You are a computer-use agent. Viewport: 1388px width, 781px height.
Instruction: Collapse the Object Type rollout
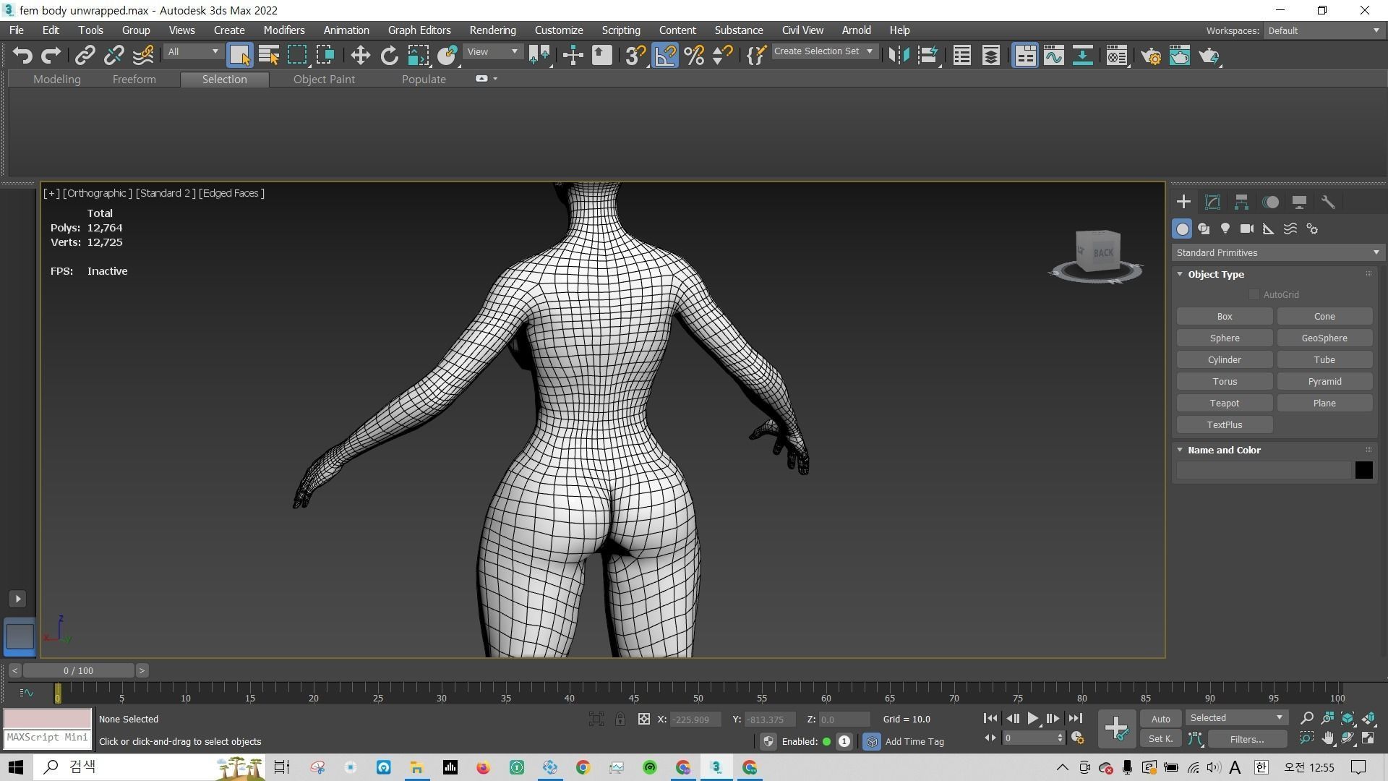pyautogui.click(x=1180, y=274)
